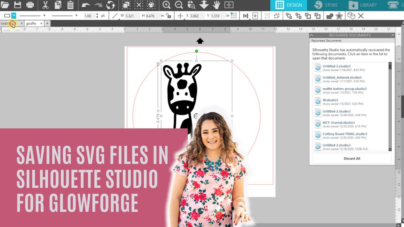Screen dimensions: 404x227
Task: Paste from clipboard using the clipboard icon
Action: [x=70, y=5]
